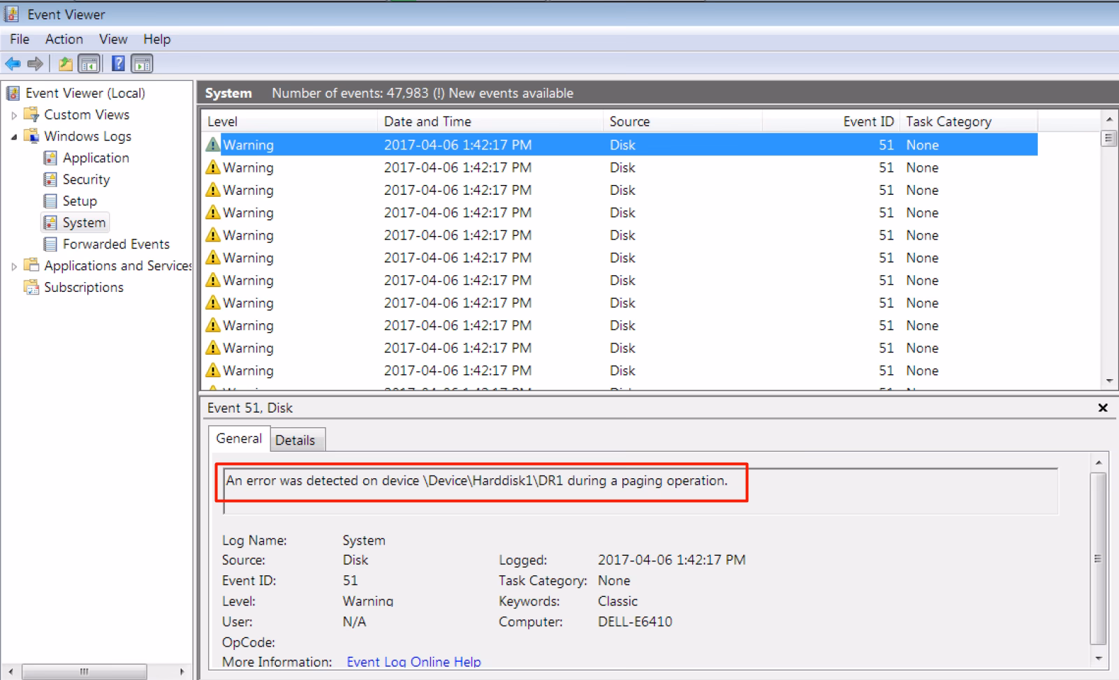This screenshot has width=1119, height=680.
Task: Open the Event Log Online Help link
Action: [414, 661]
